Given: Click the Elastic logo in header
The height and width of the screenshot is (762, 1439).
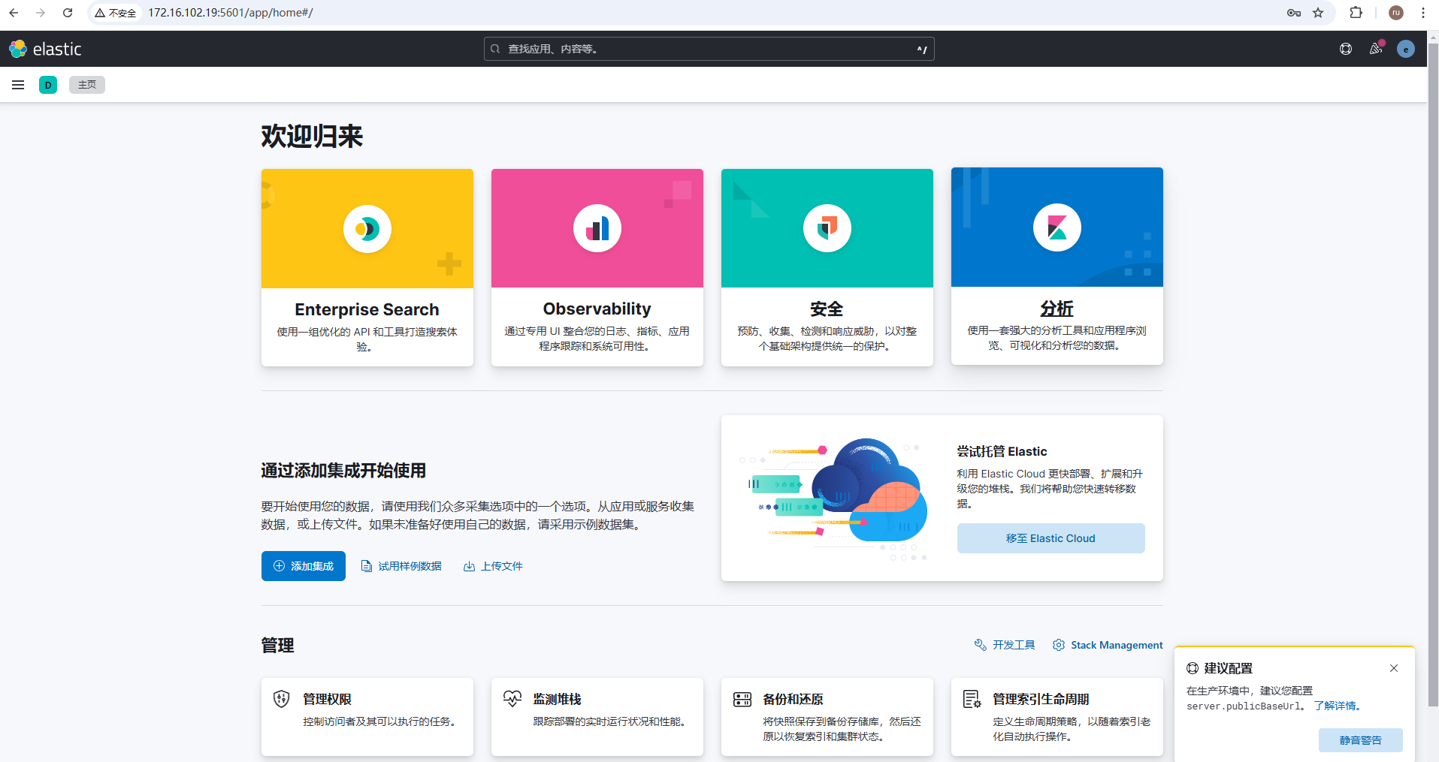Looking at the screenshot, I should pos(45,49).
